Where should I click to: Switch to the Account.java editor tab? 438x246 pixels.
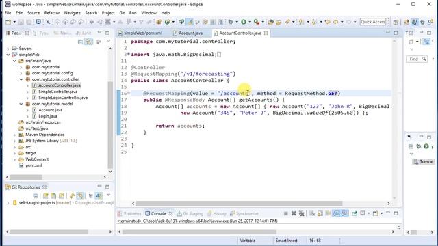(188, 33)
